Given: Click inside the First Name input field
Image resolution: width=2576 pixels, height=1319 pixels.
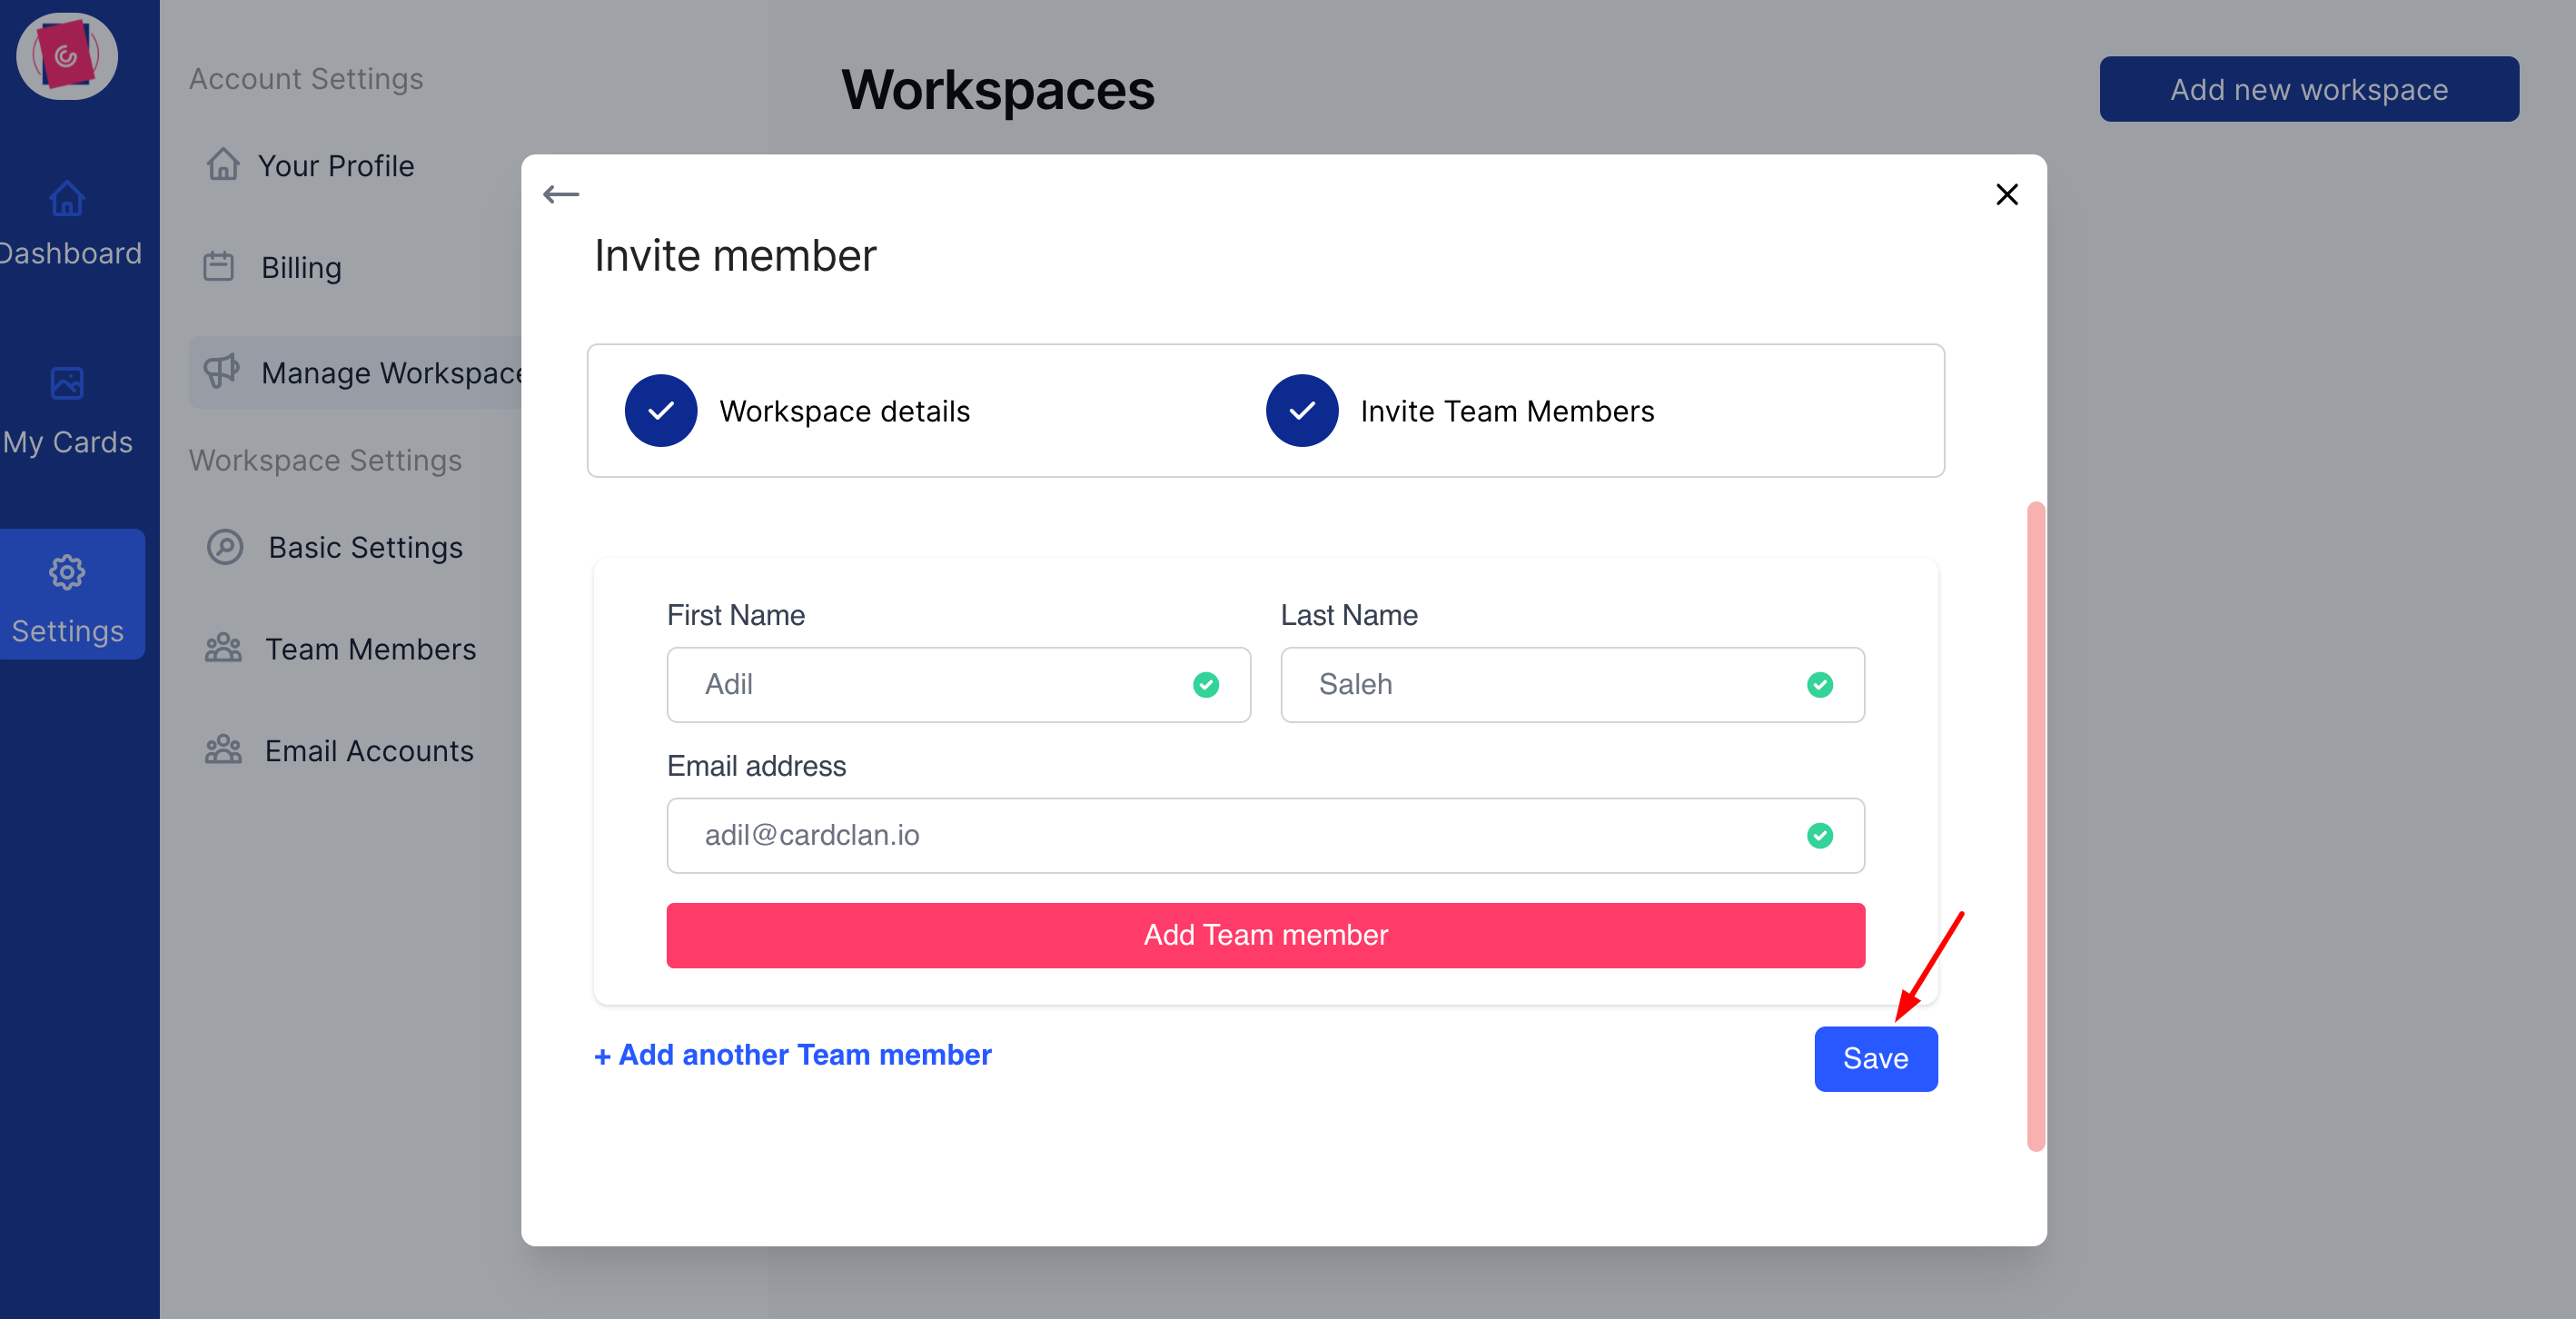Looking at the screenshot, I should click(x=957, y=685).
